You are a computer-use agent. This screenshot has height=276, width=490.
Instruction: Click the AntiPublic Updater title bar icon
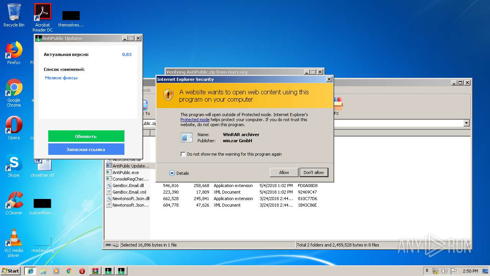[x=38, y=38]
